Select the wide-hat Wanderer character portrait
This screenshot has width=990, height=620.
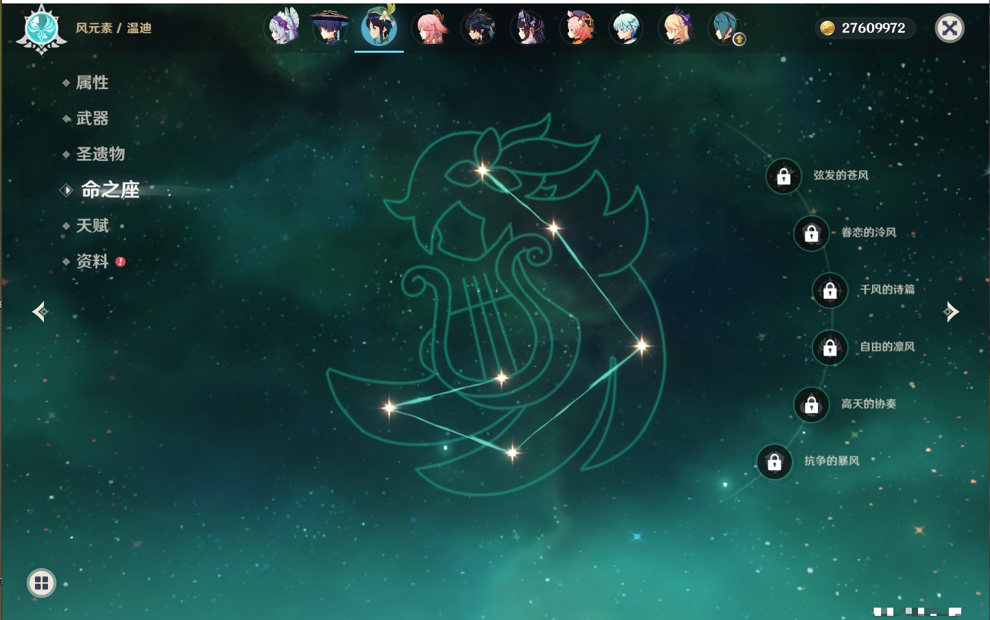(330, 28)
